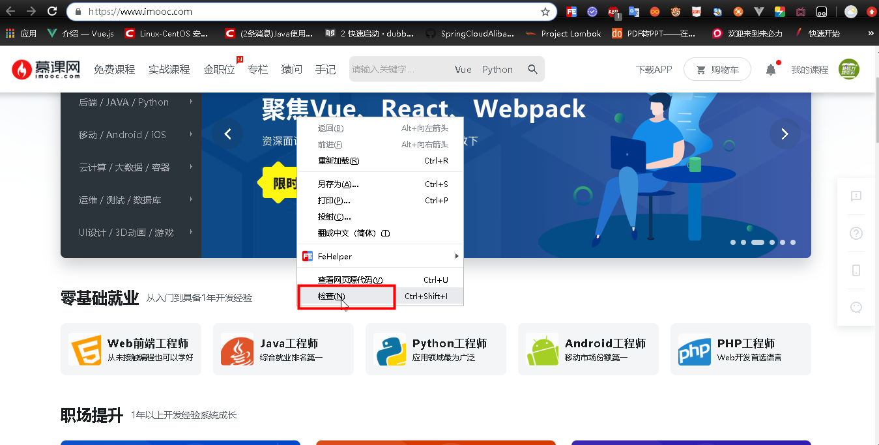The width and height of the screenshot is (879, 445).
Task: Open help via the question mark sidebar icon
Action: click(x=856, y=233)
